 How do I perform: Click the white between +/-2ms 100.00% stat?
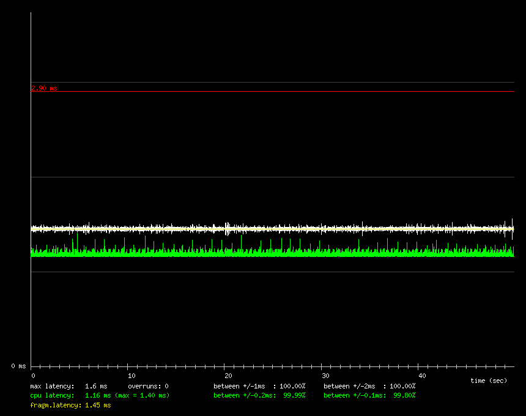coord(369,387)
